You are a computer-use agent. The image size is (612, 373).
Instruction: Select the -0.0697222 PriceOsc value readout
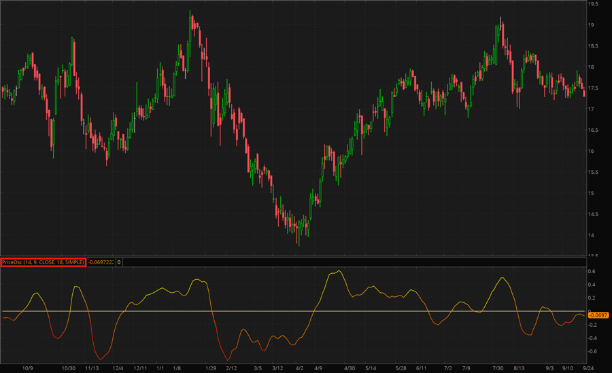tap(100, 262)
